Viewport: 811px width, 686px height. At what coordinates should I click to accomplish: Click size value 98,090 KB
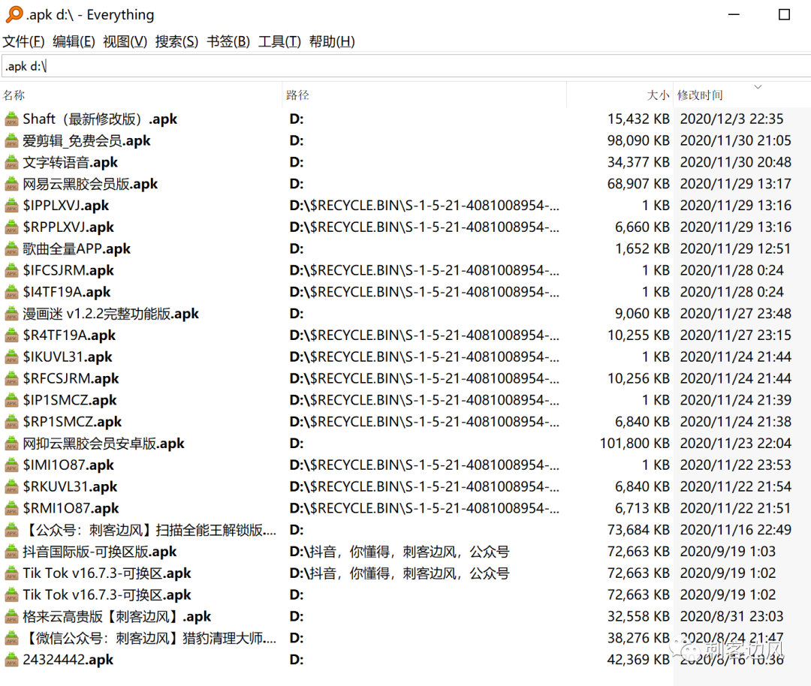pos(638,141)
